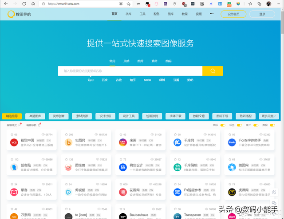The width and height of the screenshot is (284, 219).
Task: Select the 精选推荐 category button
Action: click(12, 116)
